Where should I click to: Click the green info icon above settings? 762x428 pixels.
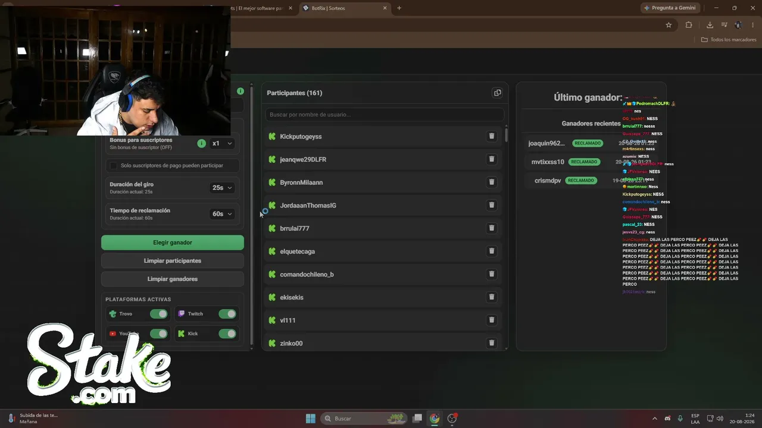point(241,91)
